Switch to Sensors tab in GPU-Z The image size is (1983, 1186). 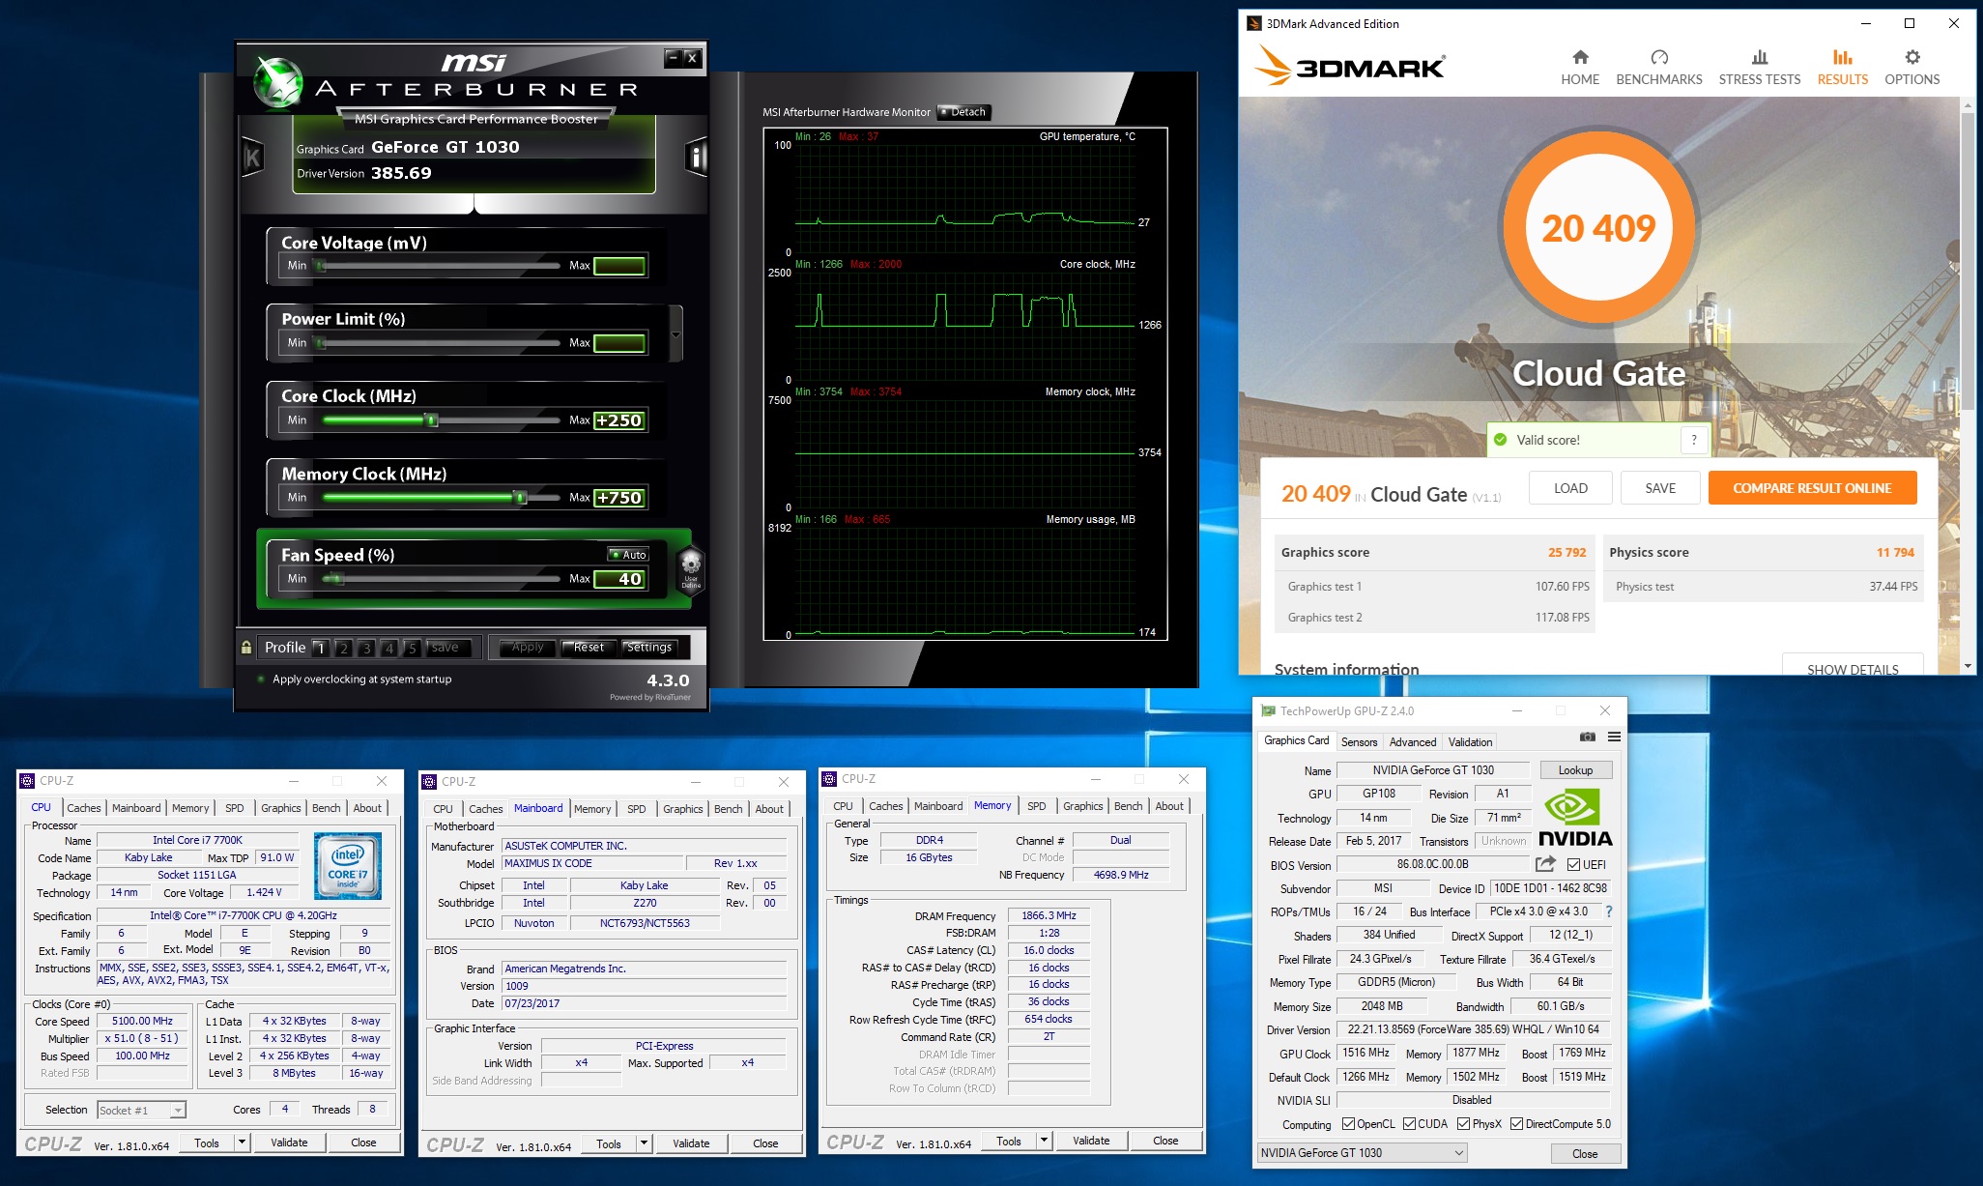tap(1359, 742)
